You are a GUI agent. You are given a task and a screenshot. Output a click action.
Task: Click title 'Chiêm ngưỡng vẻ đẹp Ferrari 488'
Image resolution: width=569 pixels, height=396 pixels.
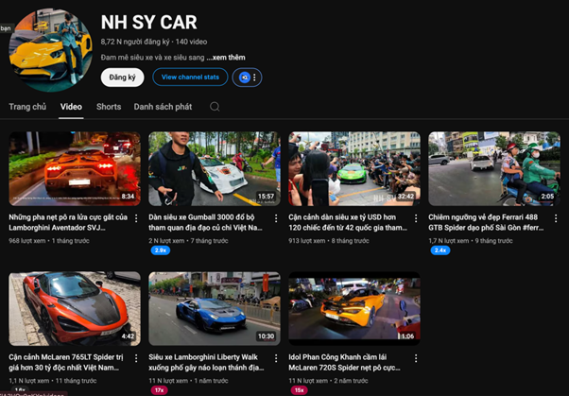pos(486,222)
